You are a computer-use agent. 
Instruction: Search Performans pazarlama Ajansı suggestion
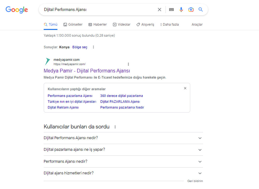coord(70,96)
